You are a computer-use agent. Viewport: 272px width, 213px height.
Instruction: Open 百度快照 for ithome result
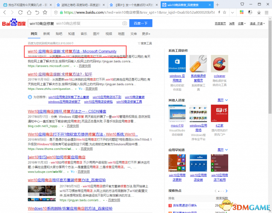coord(87,149)
